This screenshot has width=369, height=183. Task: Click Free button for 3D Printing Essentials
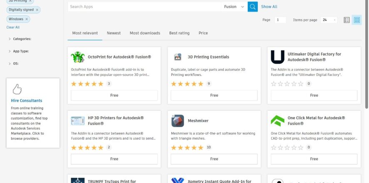[214, 95]
